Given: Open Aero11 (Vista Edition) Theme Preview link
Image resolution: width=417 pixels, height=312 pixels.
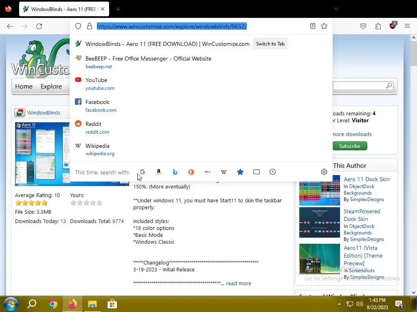Looking at the screenshot, I should [363, 256].
